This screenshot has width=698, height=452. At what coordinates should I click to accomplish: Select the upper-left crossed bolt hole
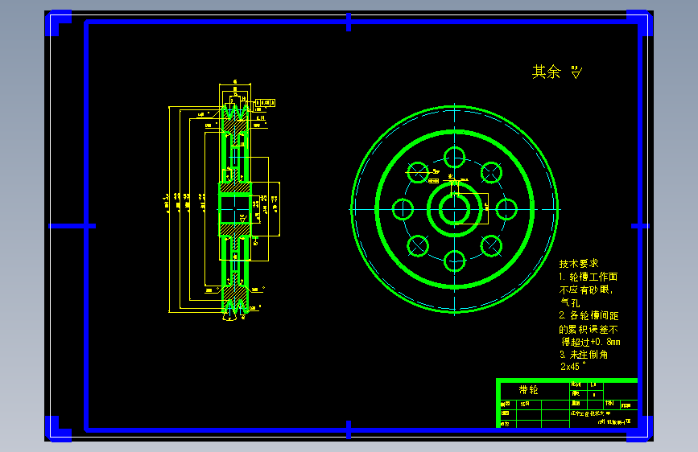coord(418,173)
